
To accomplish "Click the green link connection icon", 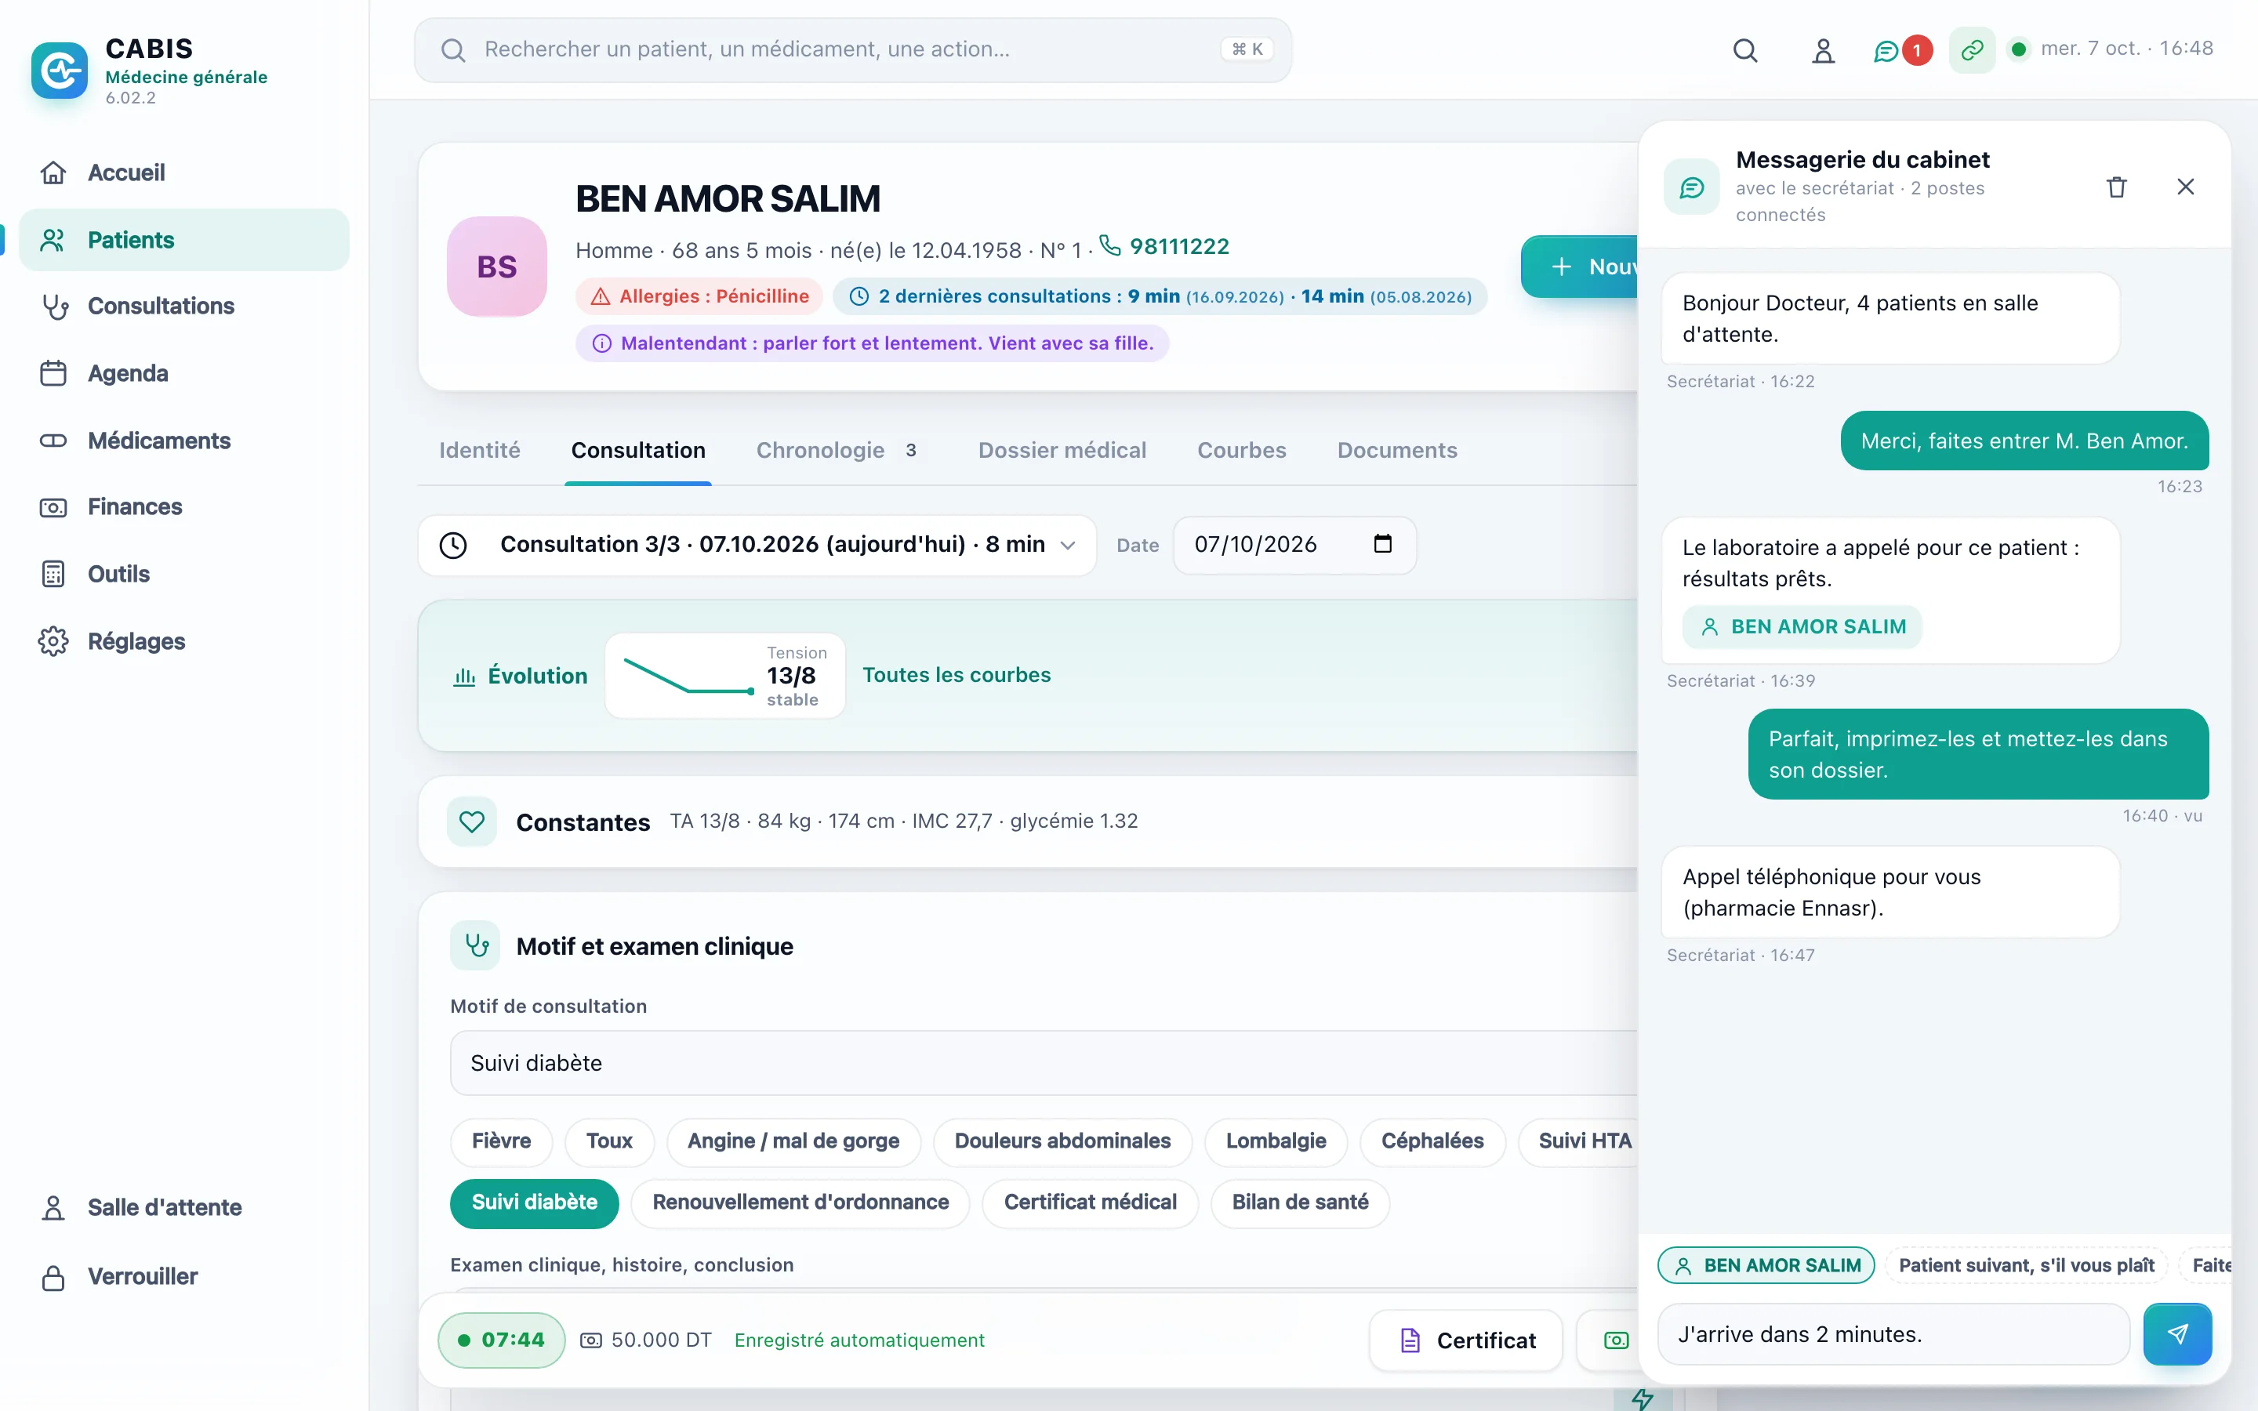I will point(1972,50).
